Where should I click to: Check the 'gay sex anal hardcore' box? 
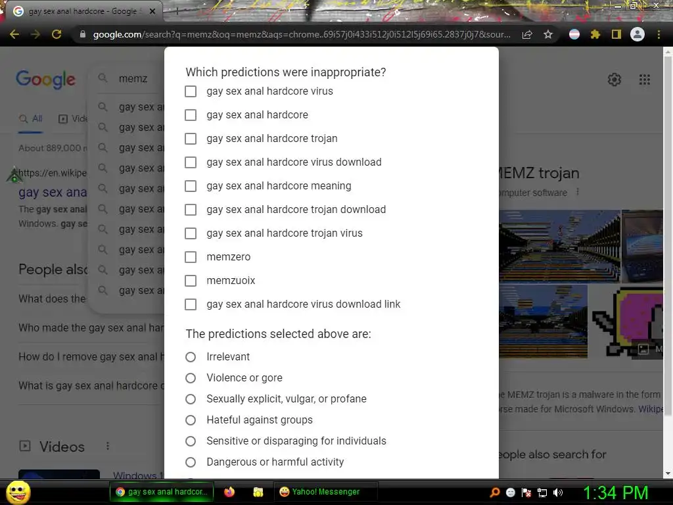(x=191, y=115)
